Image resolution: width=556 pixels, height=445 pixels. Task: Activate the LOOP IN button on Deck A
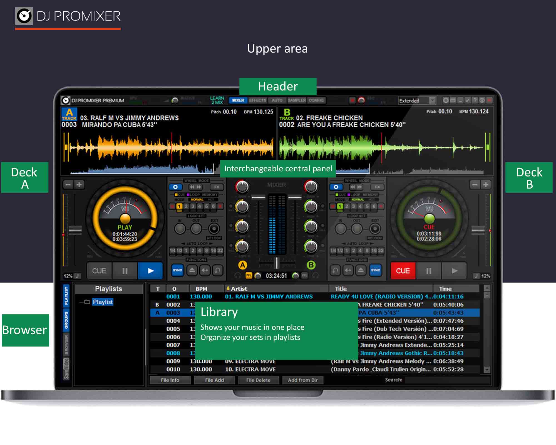[x=180, y=229]
